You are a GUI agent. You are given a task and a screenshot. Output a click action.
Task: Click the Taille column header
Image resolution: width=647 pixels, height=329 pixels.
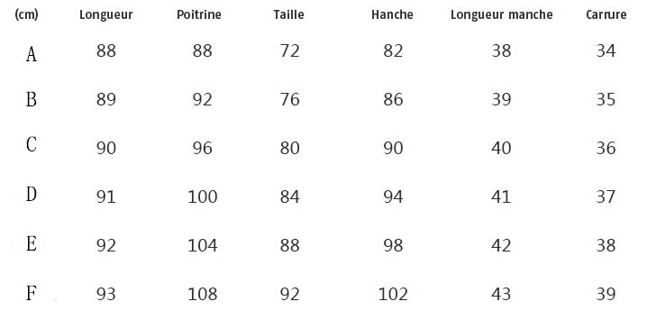(x=289, y=14)
